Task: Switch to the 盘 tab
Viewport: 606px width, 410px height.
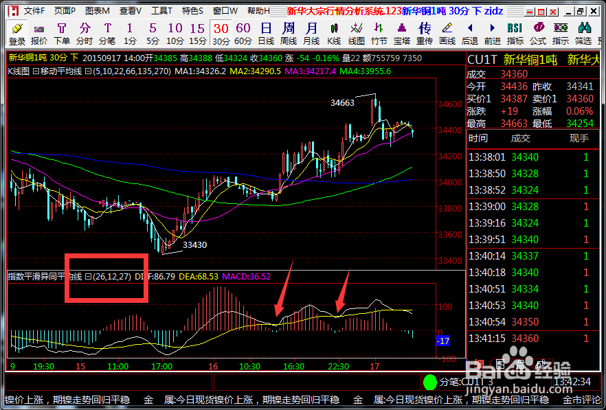Action: click(520, 364)
